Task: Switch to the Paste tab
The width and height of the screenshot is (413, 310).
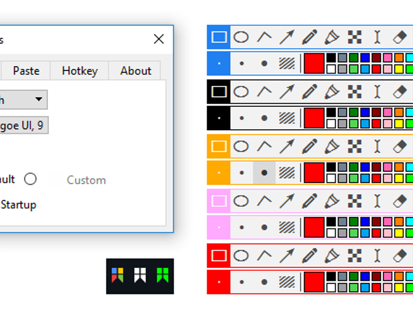Action: [x=26, y=71]
